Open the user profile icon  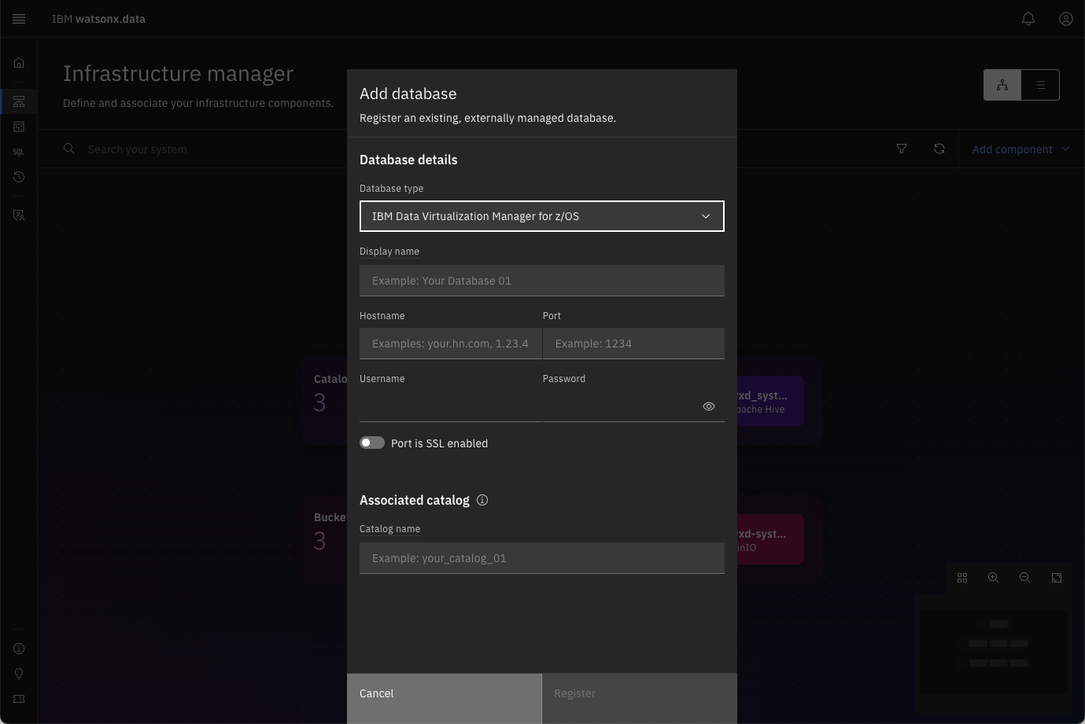point(1066,19)
